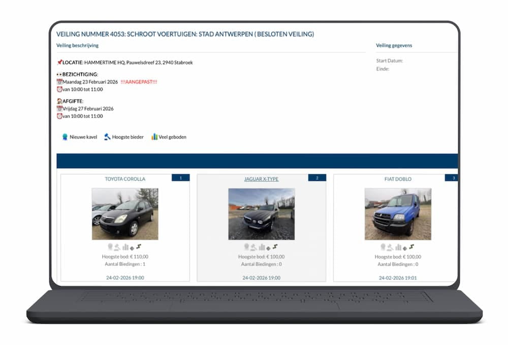Click the Hoogste bieder gavel icon in legend
The width and height of the screenshot is (508, 345).
[107, 137]
